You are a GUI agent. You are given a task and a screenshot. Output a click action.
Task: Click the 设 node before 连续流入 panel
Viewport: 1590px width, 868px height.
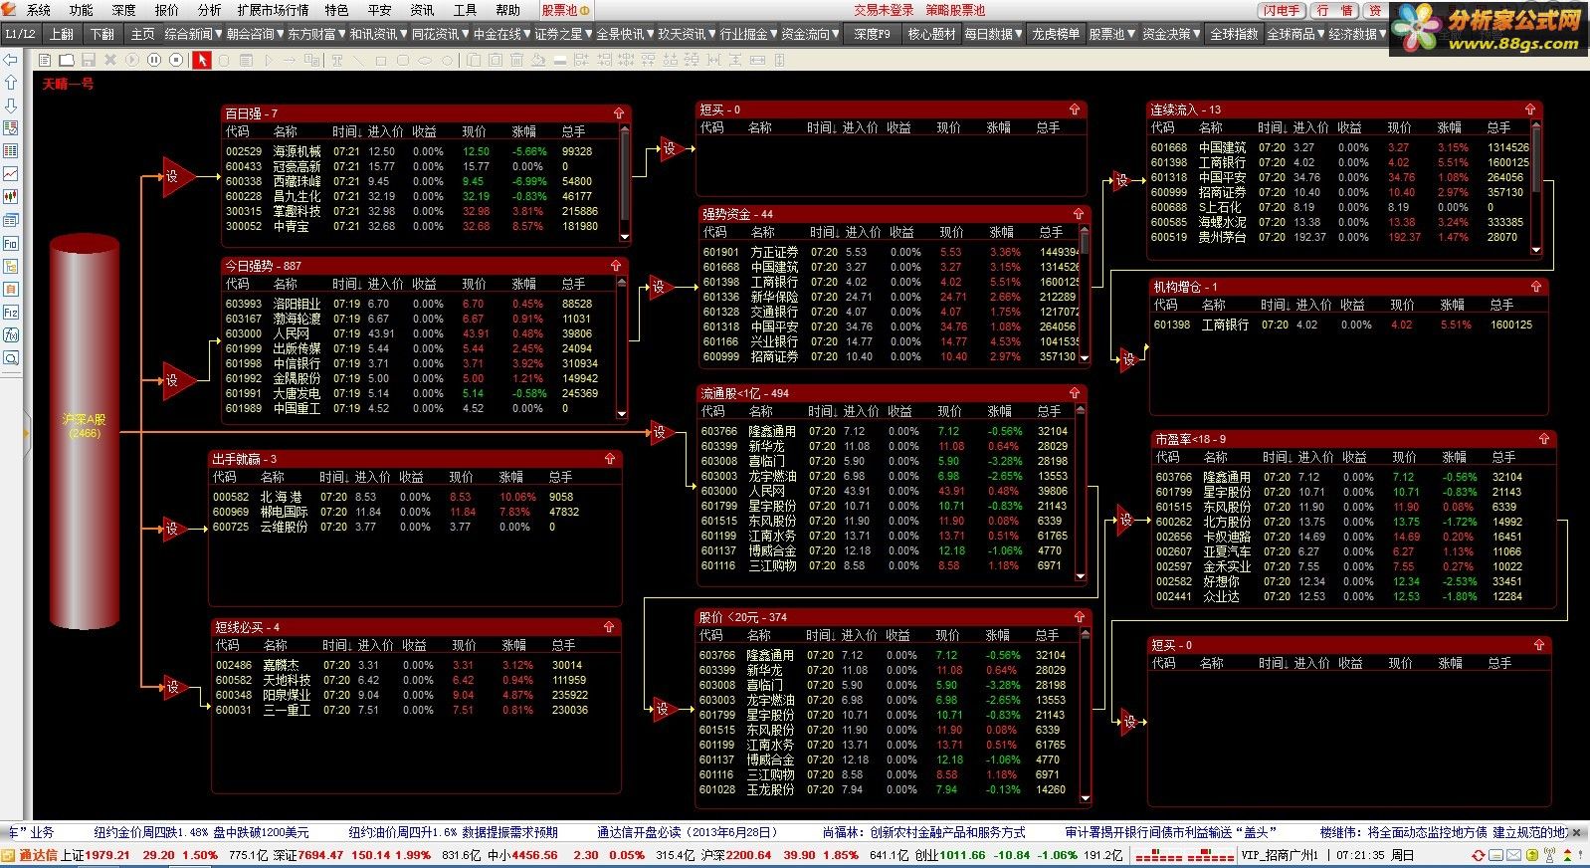[x=1122, y=180]
